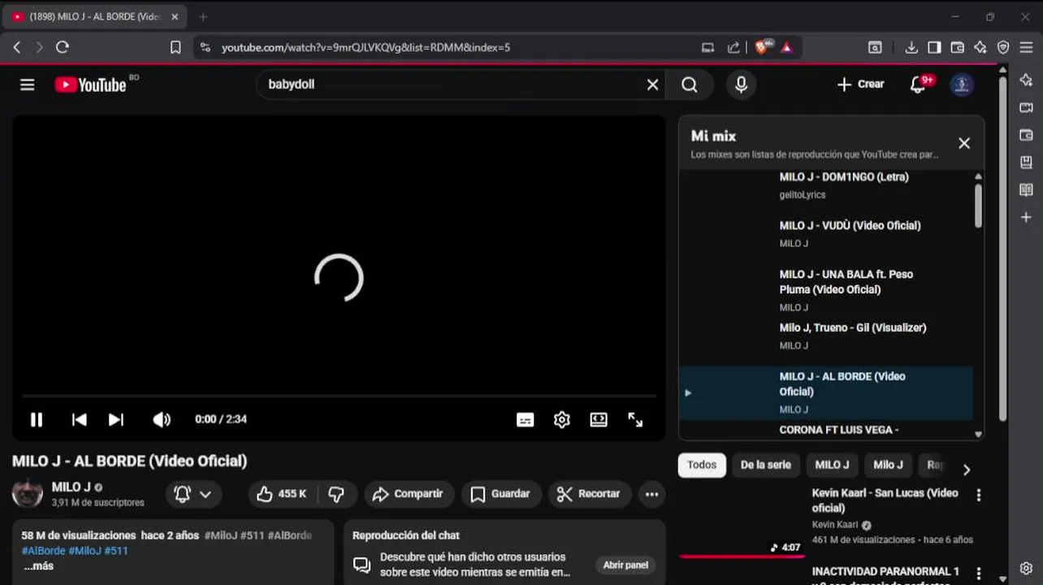
Task: Open Kevin Kaarl San Lucas options menu
Action: [979, 495]
